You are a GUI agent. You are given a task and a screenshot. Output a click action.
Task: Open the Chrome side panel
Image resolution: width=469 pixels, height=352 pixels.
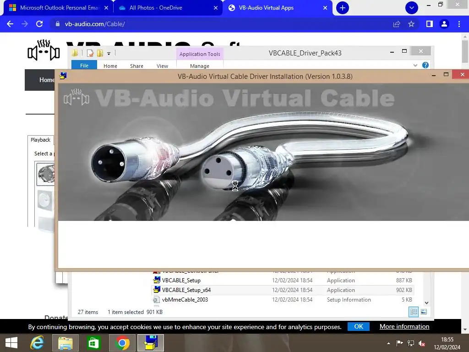tap(430, 24)
